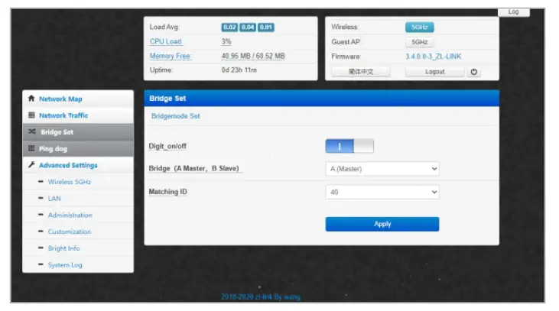Open the LAN submenu item
559x311 pixels.
[x=54, y=199]
